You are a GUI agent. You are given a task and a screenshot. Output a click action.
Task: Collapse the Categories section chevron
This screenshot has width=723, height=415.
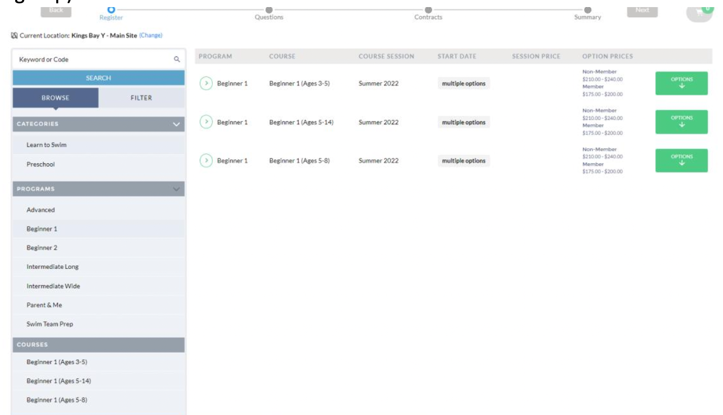(176, 124)
